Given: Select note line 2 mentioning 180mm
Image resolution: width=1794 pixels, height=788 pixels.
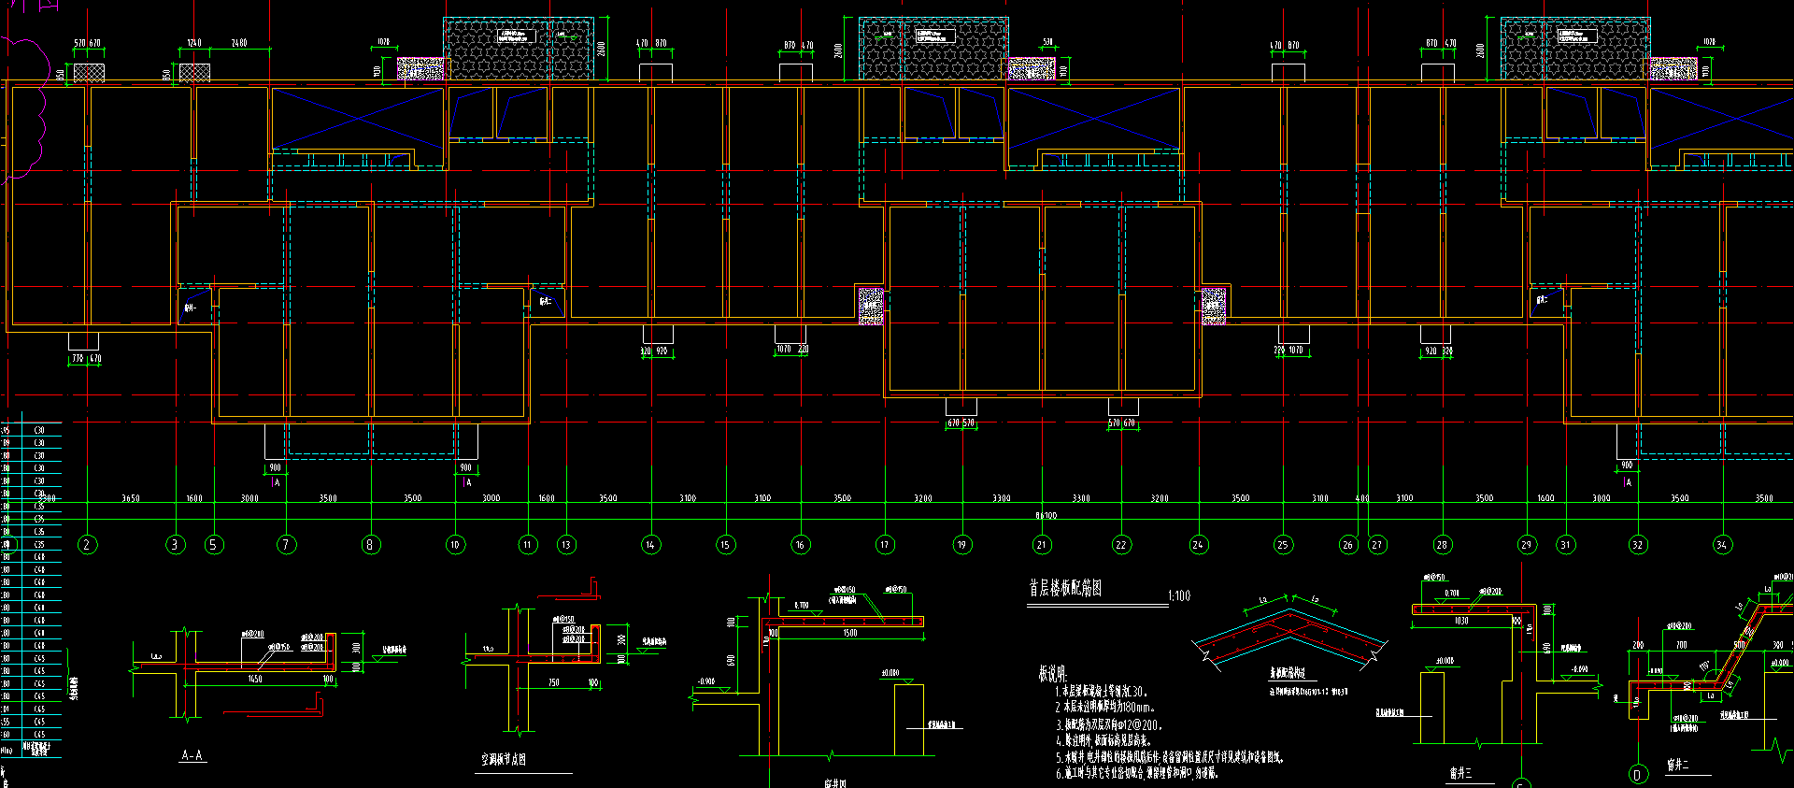Looking at the screenshot, I should tap(1105, 708).
